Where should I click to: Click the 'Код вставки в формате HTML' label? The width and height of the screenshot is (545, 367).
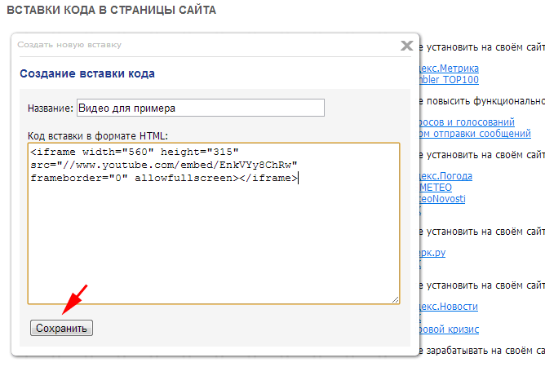pos(97,135)
